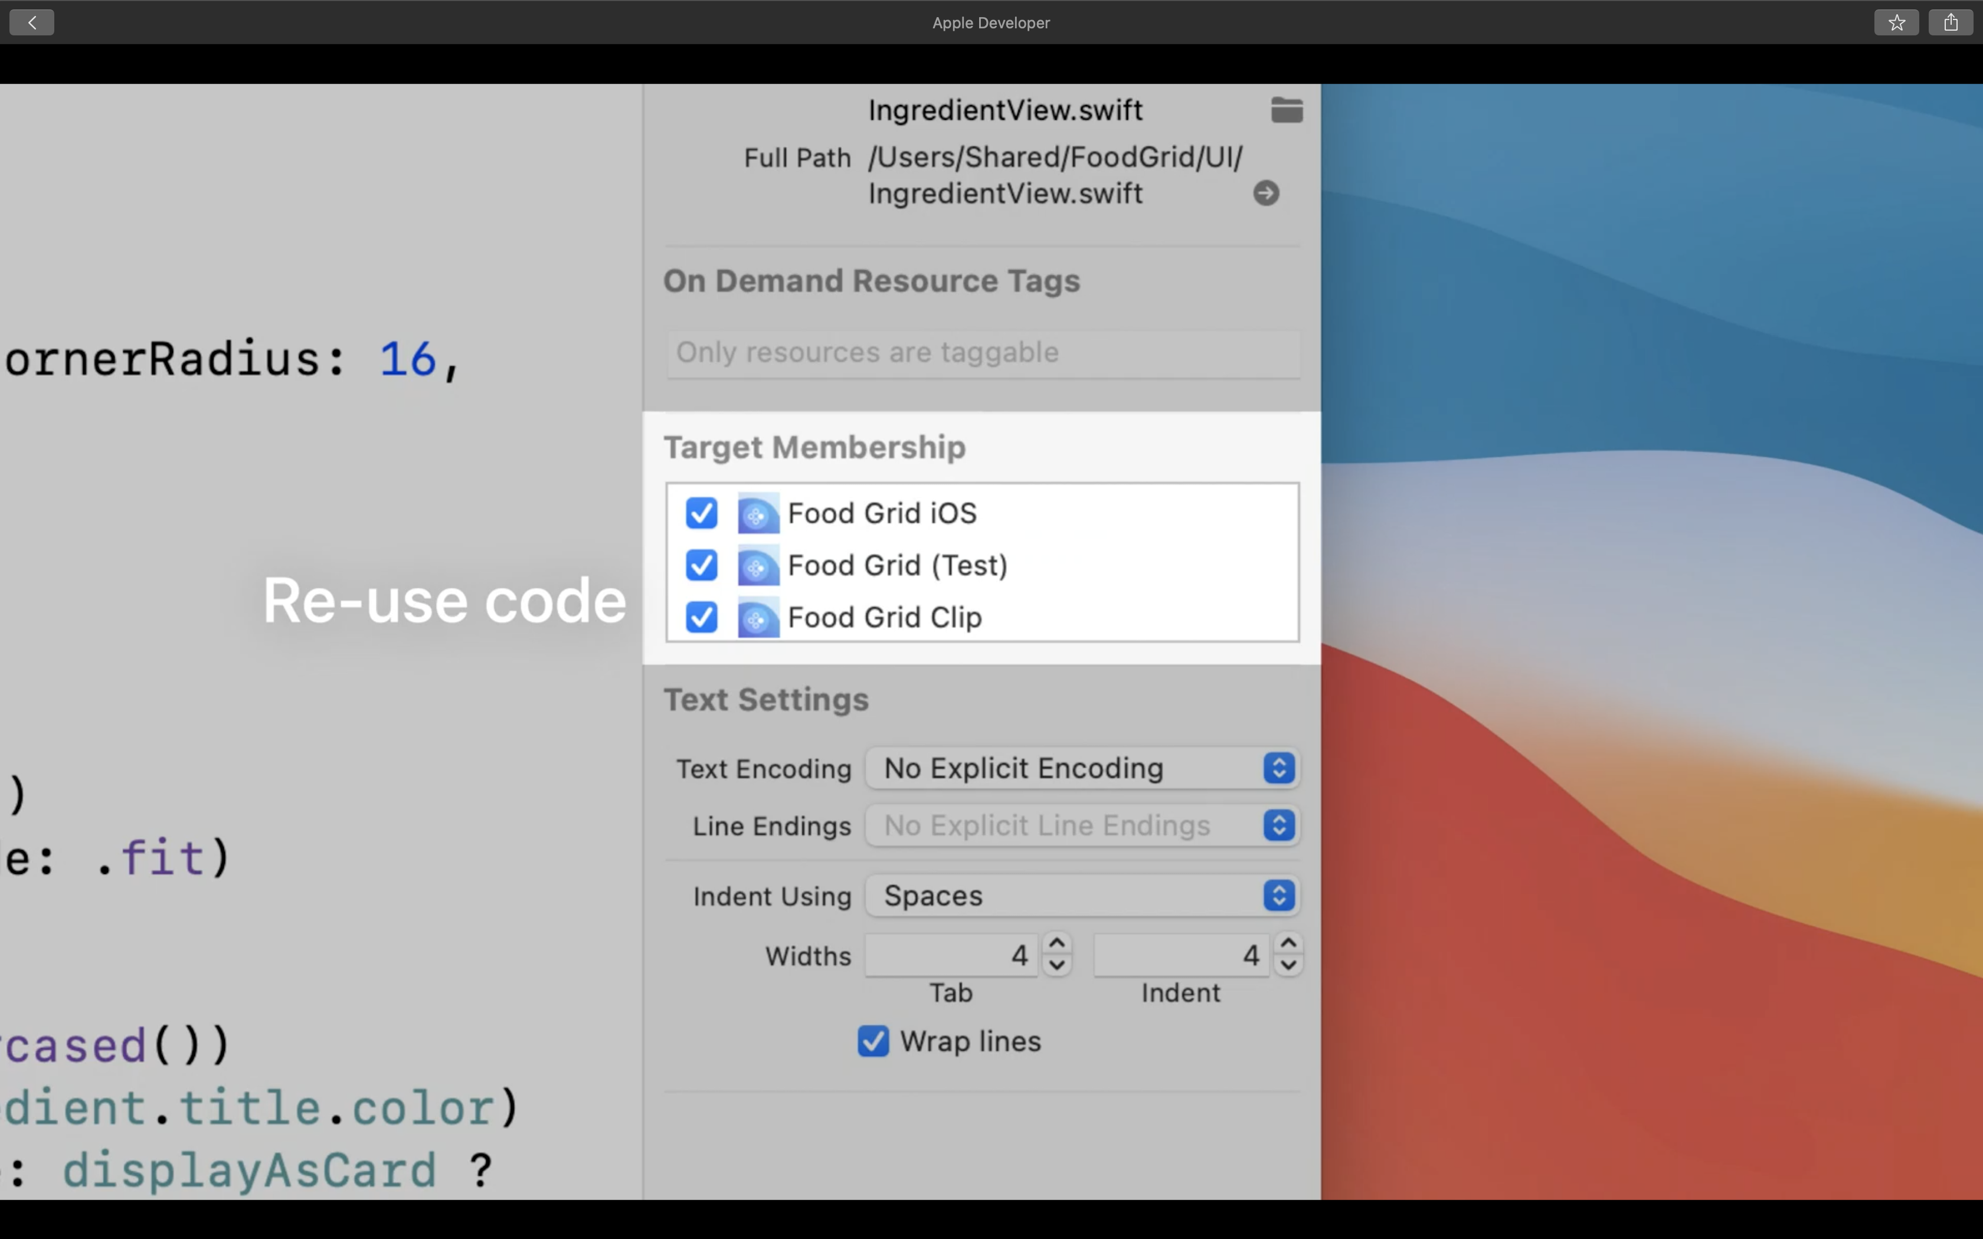
Task: Click the Food Grid (Test) target icon
Action: click(x=758, y=565)
